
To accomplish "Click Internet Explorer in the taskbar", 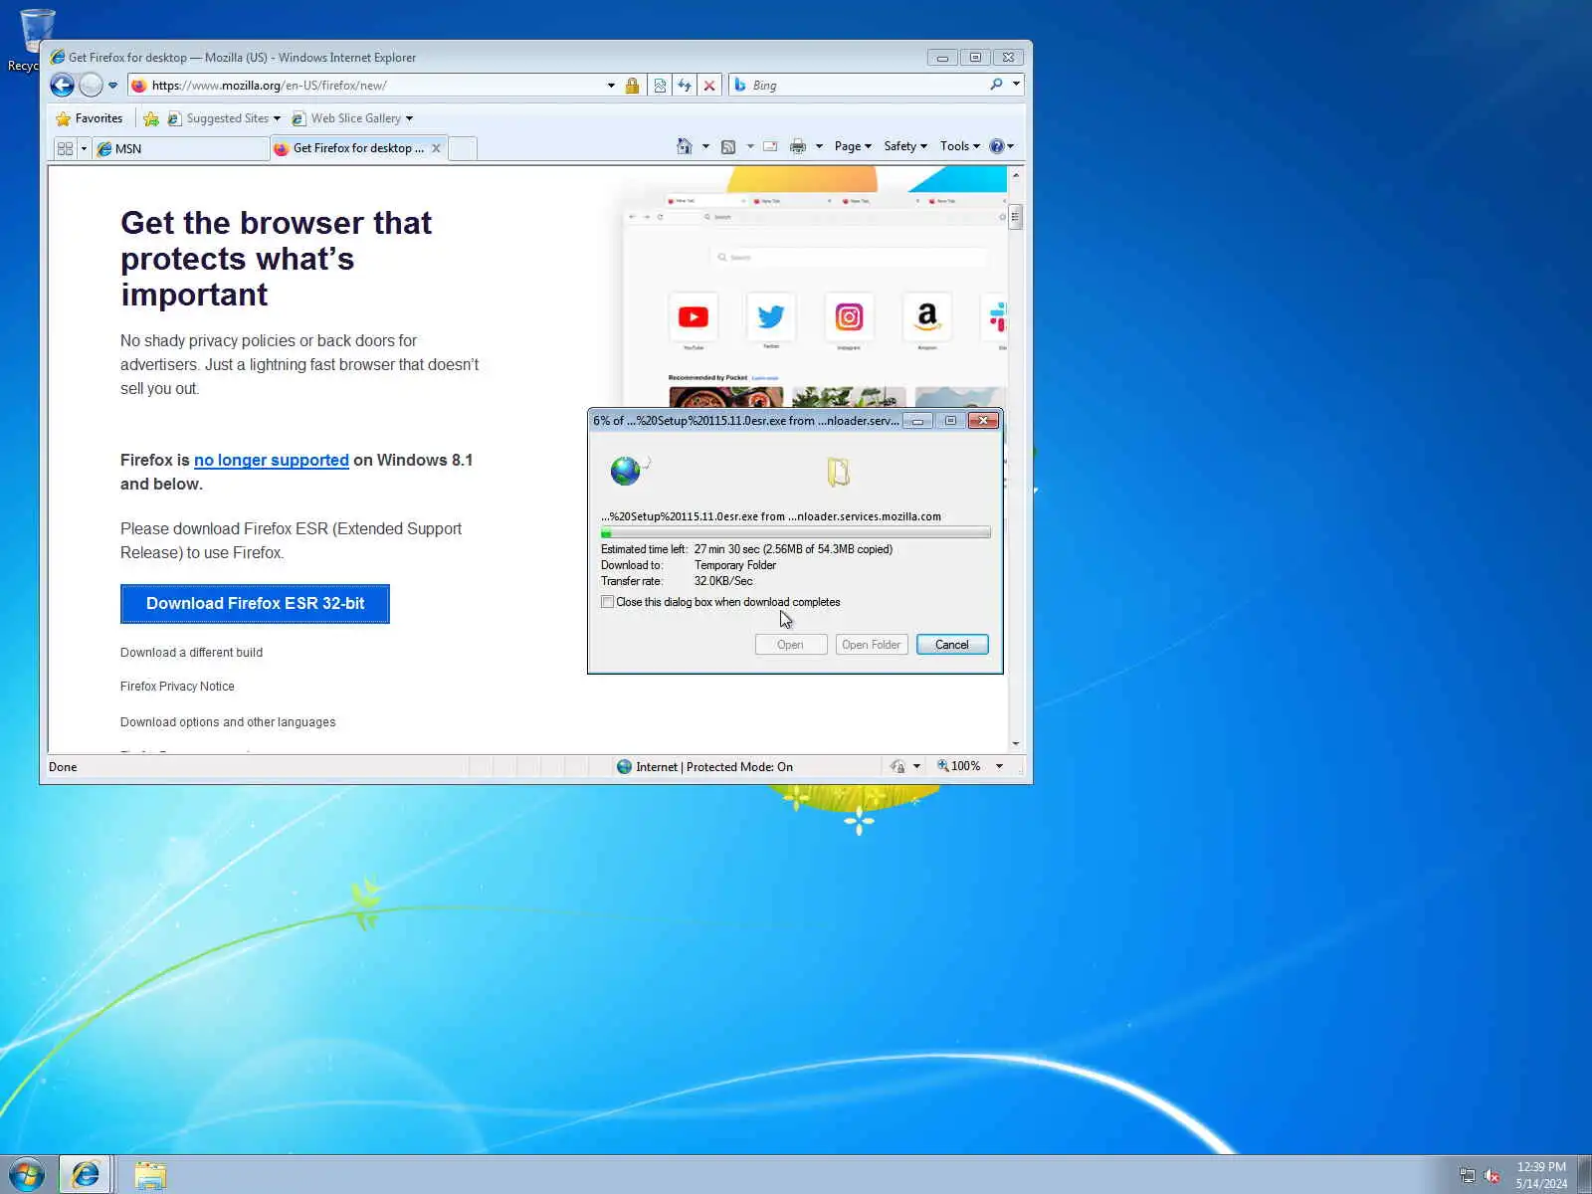I will (x=86, y=1175).
